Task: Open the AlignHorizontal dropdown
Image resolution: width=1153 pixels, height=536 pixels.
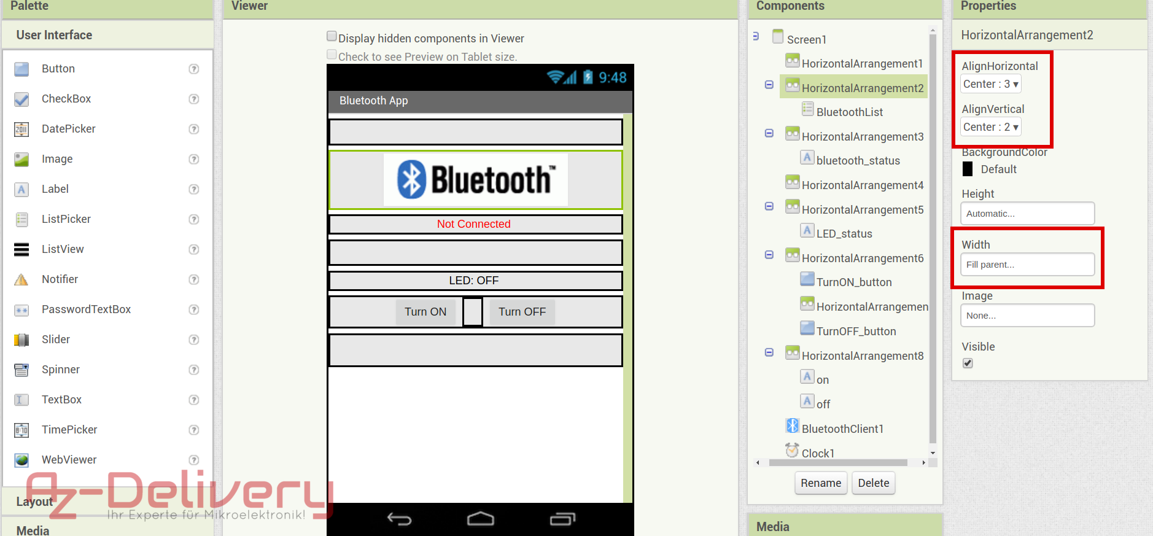Action: (x=990, y=84)
